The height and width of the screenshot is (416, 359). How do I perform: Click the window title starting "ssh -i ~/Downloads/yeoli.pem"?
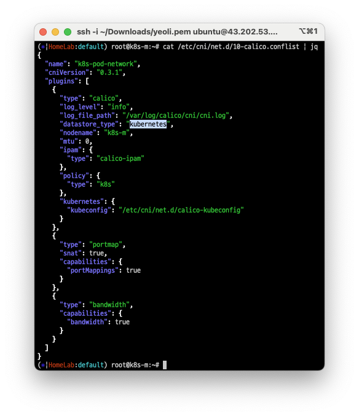tap(177, 32)
